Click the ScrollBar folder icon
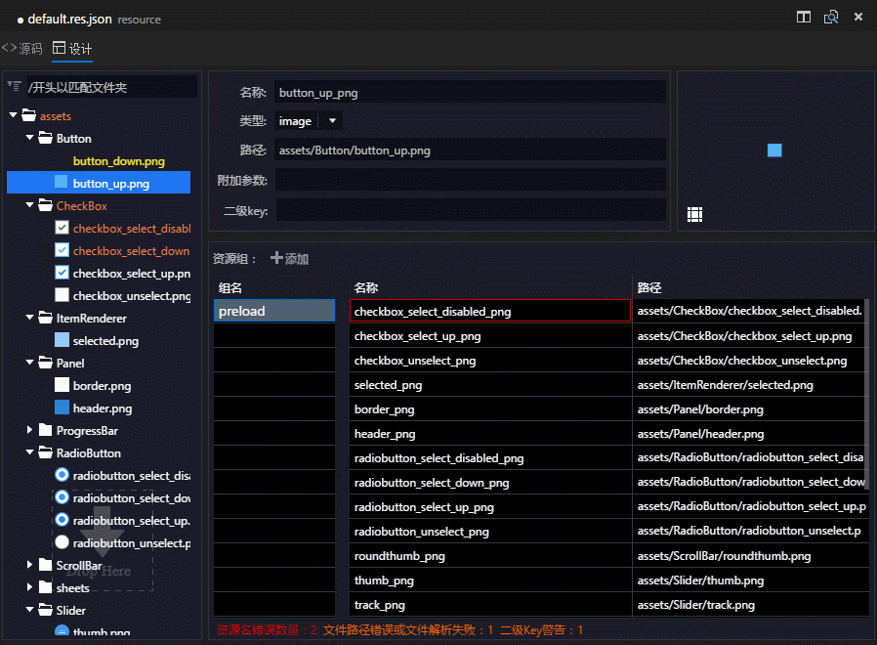The height and width of the screenshot is (645, 877). coord(45,565)
